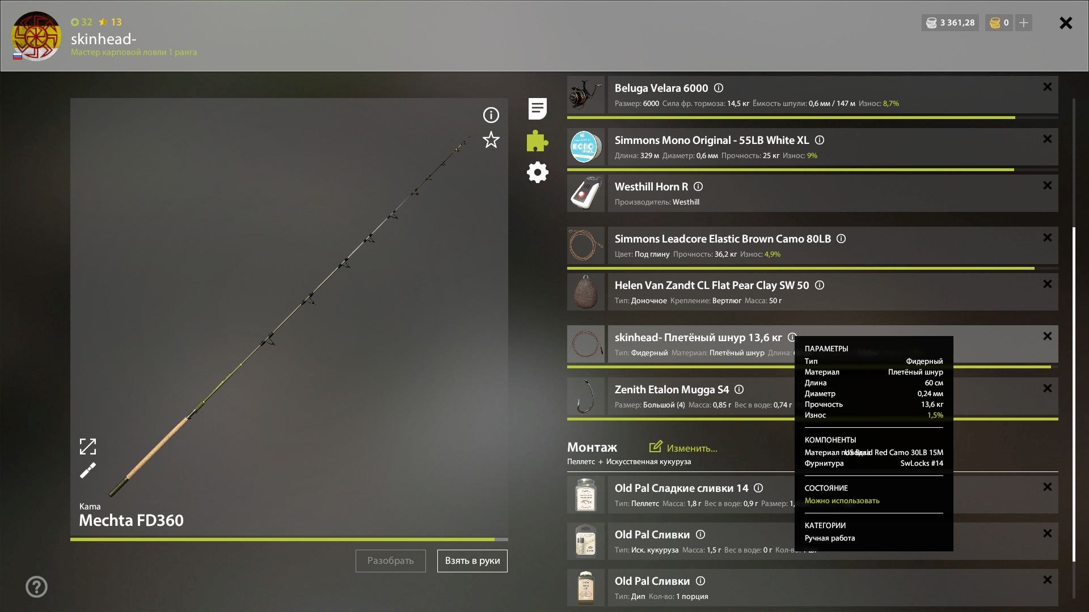Viewport: 1089px width, 612px height.
Task: Open info for Westhill Horn R alarm
Action: pos(698,186)
